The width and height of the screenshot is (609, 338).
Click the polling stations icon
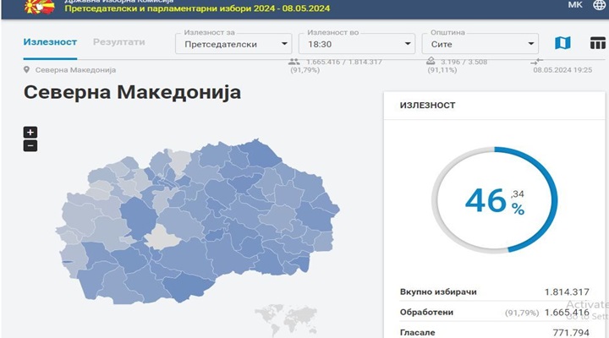pyautogui.click(x=431, y=63)
